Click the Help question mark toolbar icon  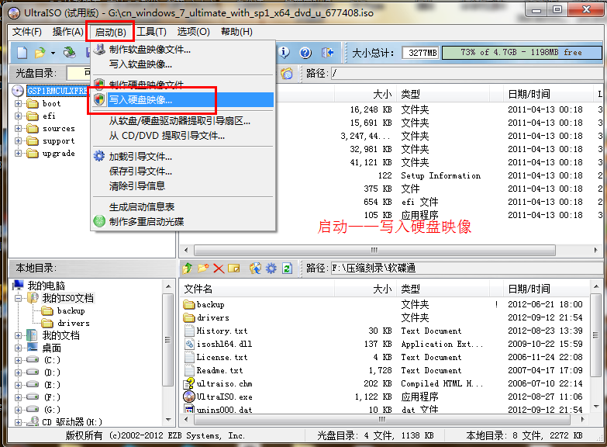(x=305, y=53)
